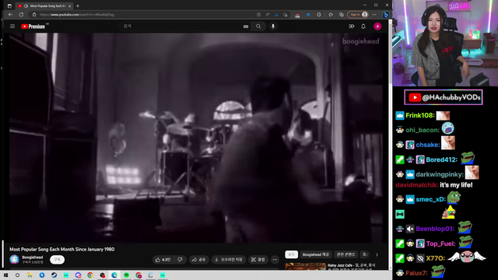Switch to Microsoft Edge on taskbar
This screenshot has height=280, width=498.
114,275
